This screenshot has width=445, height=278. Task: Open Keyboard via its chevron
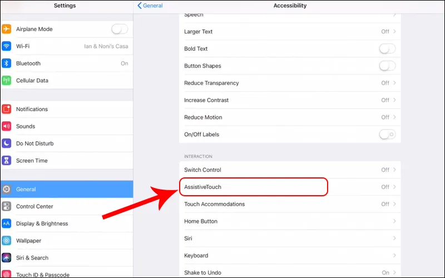pyautogui.click(x=394, y=255)
